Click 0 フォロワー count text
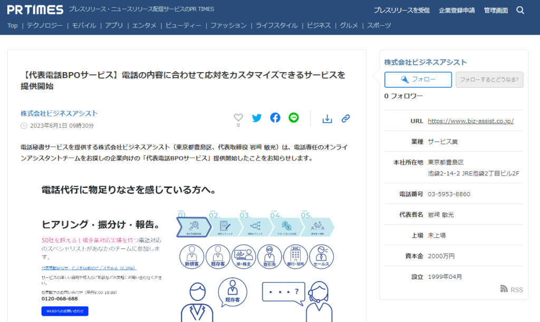Screen dimensions: 540x322 point(403,96)
